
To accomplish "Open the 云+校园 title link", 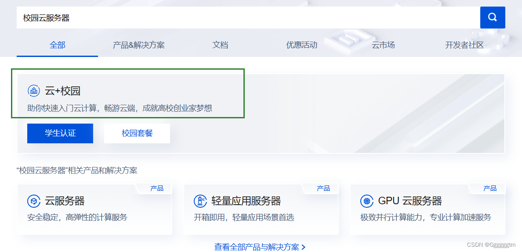I will (62, 90).
